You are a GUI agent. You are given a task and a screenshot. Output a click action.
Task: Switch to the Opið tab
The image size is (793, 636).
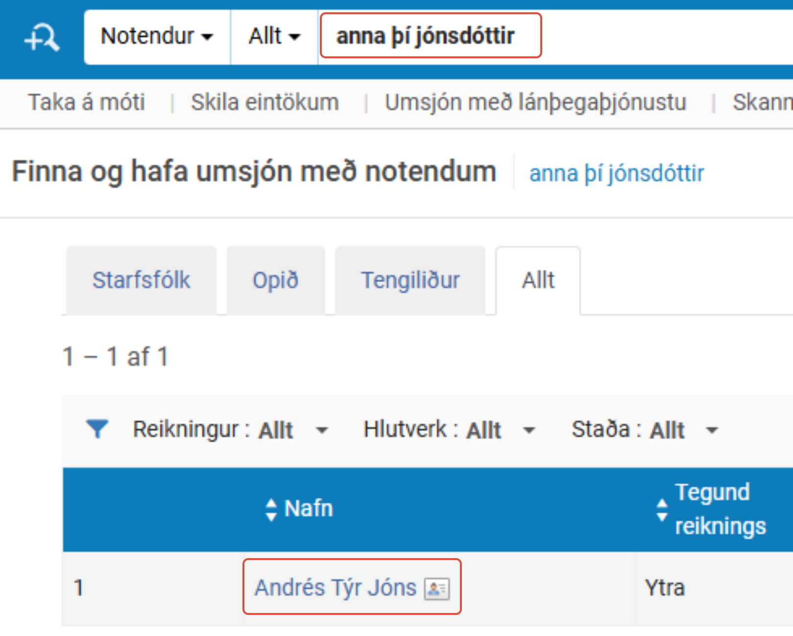pyautogui.click(x=275, y=280)
